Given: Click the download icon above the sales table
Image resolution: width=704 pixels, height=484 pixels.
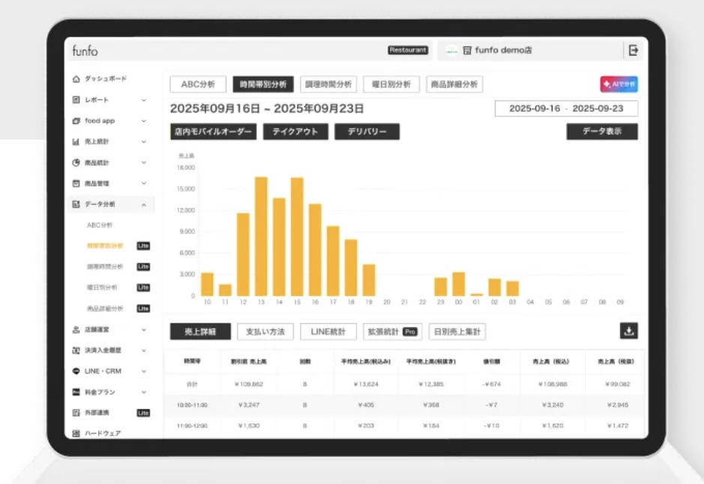Looking at the screenshot, I should (x=629, y=331).
